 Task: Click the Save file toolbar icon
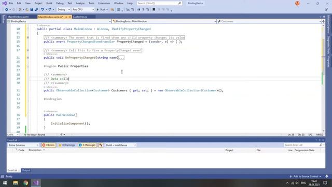(32, 9)
